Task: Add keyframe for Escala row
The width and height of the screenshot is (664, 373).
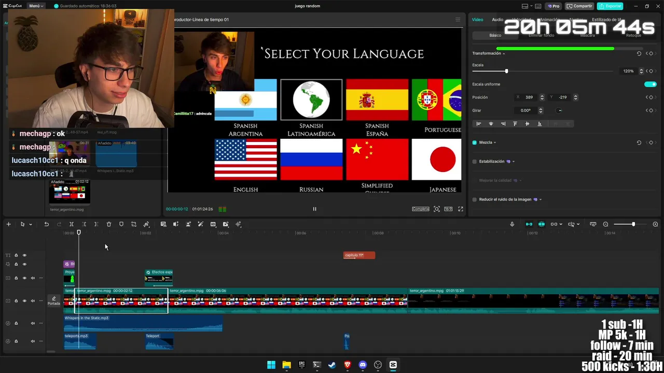Action: tap(651, 71)
